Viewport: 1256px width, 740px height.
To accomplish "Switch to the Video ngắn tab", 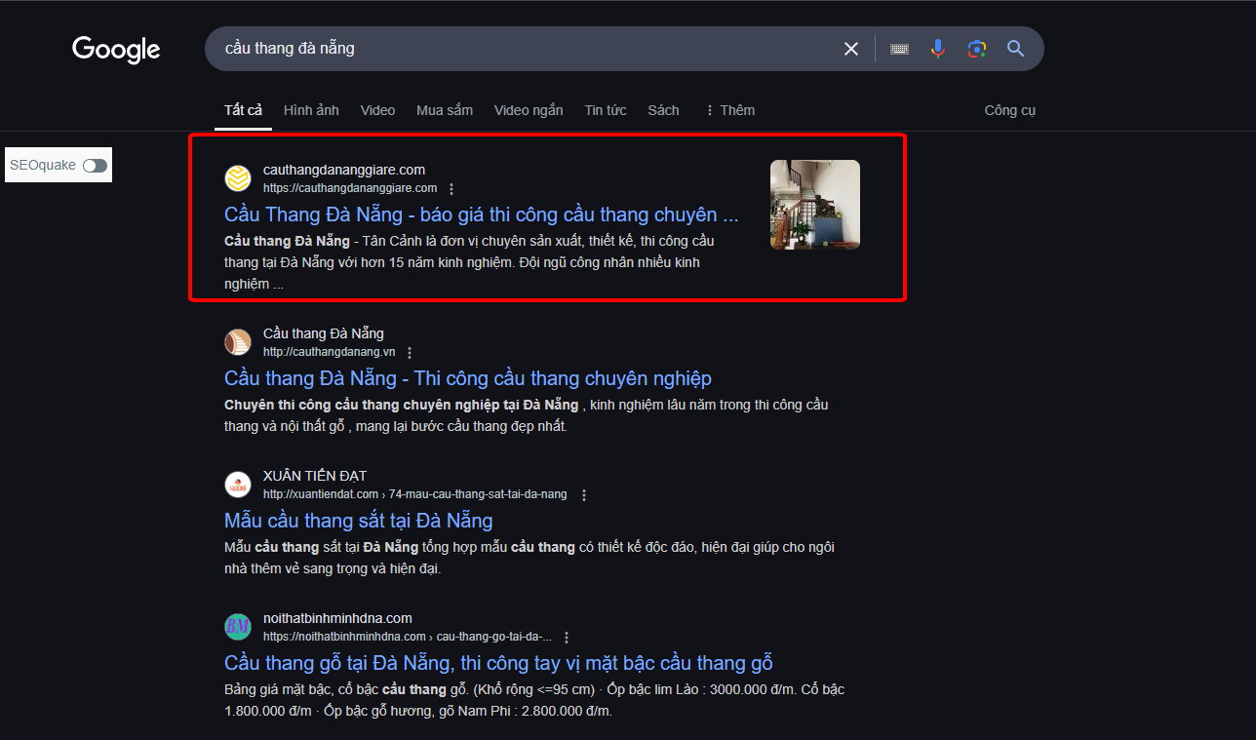I will [529, 110].
